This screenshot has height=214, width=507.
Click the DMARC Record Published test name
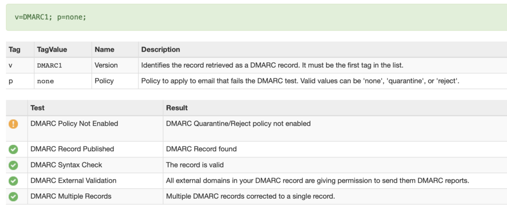[x=72, y=149]
